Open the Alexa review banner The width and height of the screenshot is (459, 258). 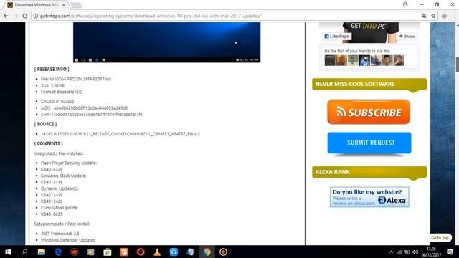pos(369,197)
